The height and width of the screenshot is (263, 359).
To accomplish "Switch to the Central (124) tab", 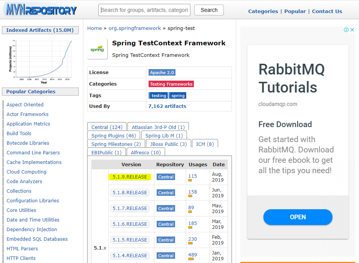I will (x=107, y=127).
